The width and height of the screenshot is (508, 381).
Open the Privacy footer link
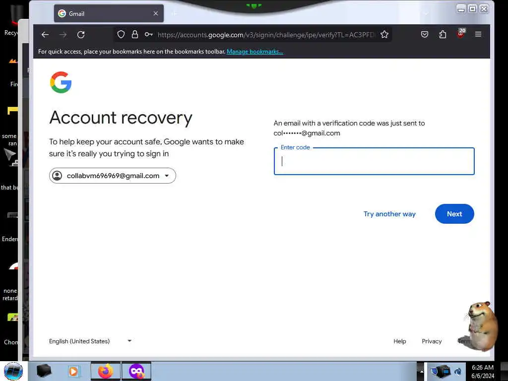[432, 341]
